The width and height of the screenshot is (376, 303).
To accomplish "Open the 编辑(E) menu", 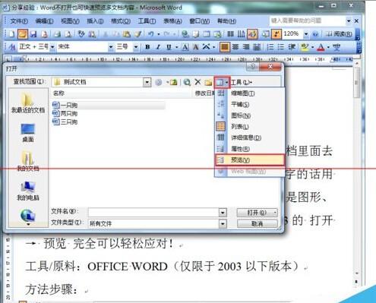I will pos(44,21).
